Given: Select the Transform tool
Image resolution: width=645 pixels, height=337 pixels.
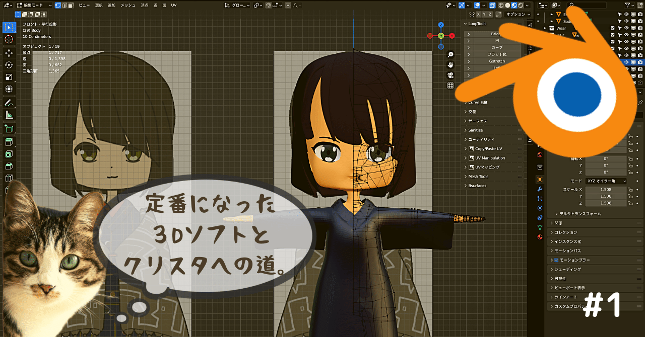Looking at the screenshot, I should (x=9, y=89).
